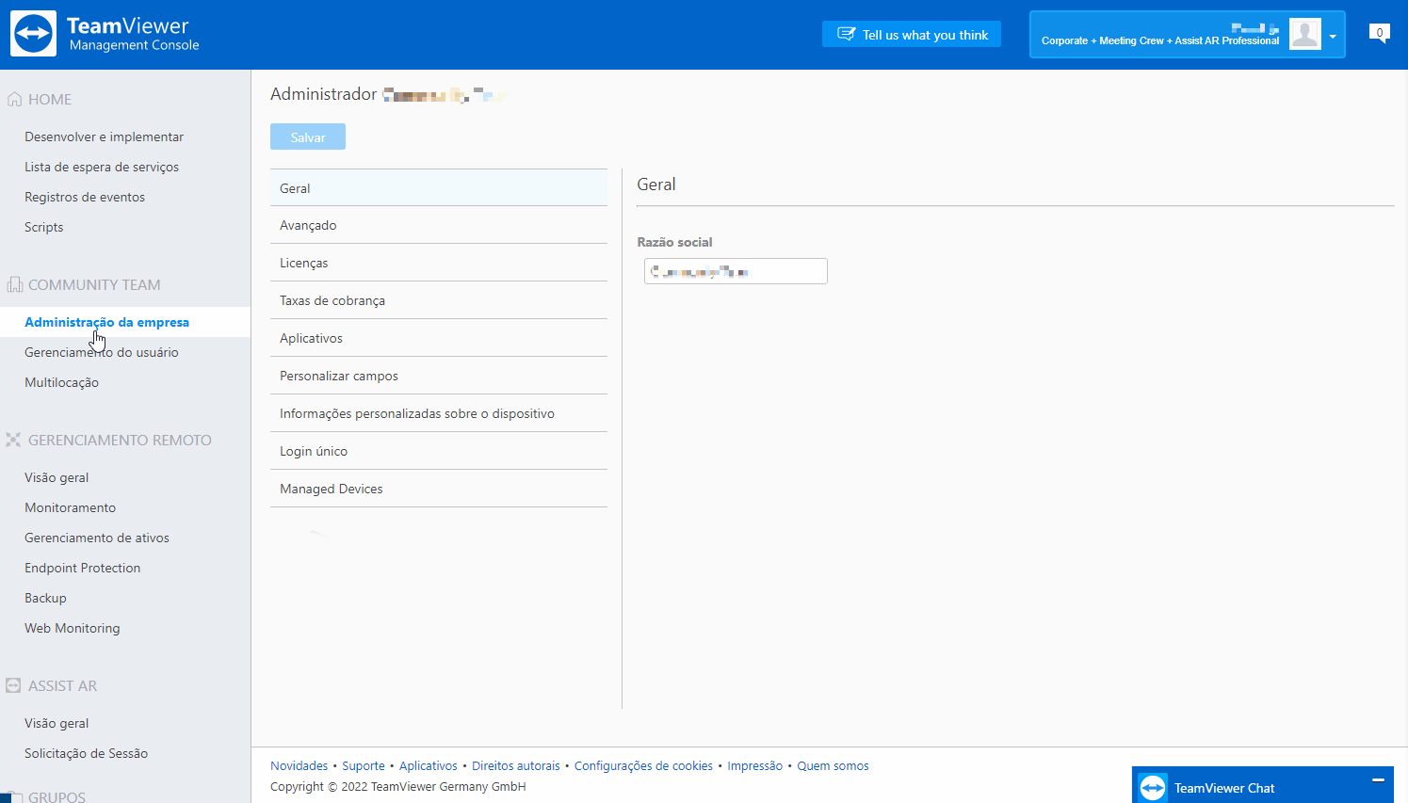
Task: Click the TeamViewer logo icon
Action: point(33,34)
